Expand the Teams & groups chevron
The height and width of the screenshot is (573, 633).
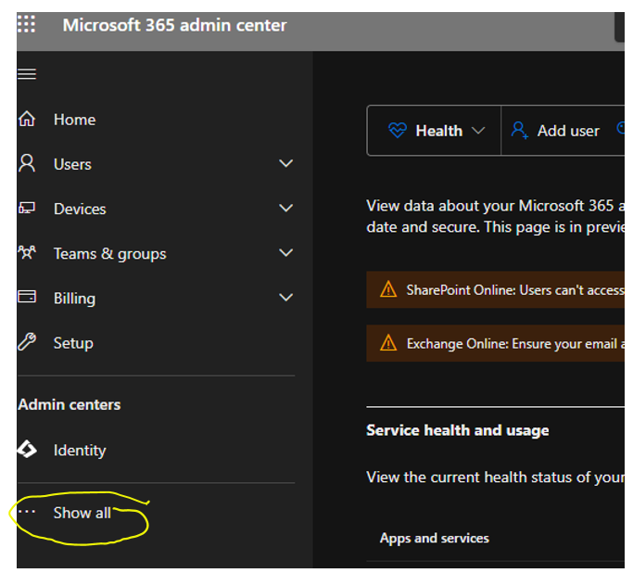click(285, 253)
